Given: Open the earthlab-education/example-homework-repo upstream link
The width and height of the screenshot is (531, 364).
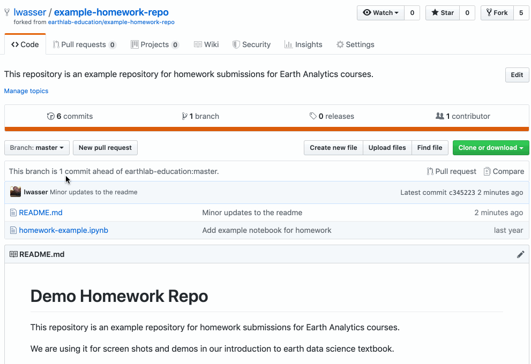Looking at the screenshot, I should click(x=111, y=22).
